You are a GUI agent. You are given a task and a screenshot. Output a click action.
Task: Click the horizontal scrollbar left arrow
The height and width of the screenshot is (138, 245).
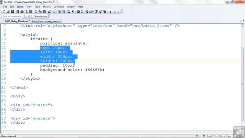[3, 132]
